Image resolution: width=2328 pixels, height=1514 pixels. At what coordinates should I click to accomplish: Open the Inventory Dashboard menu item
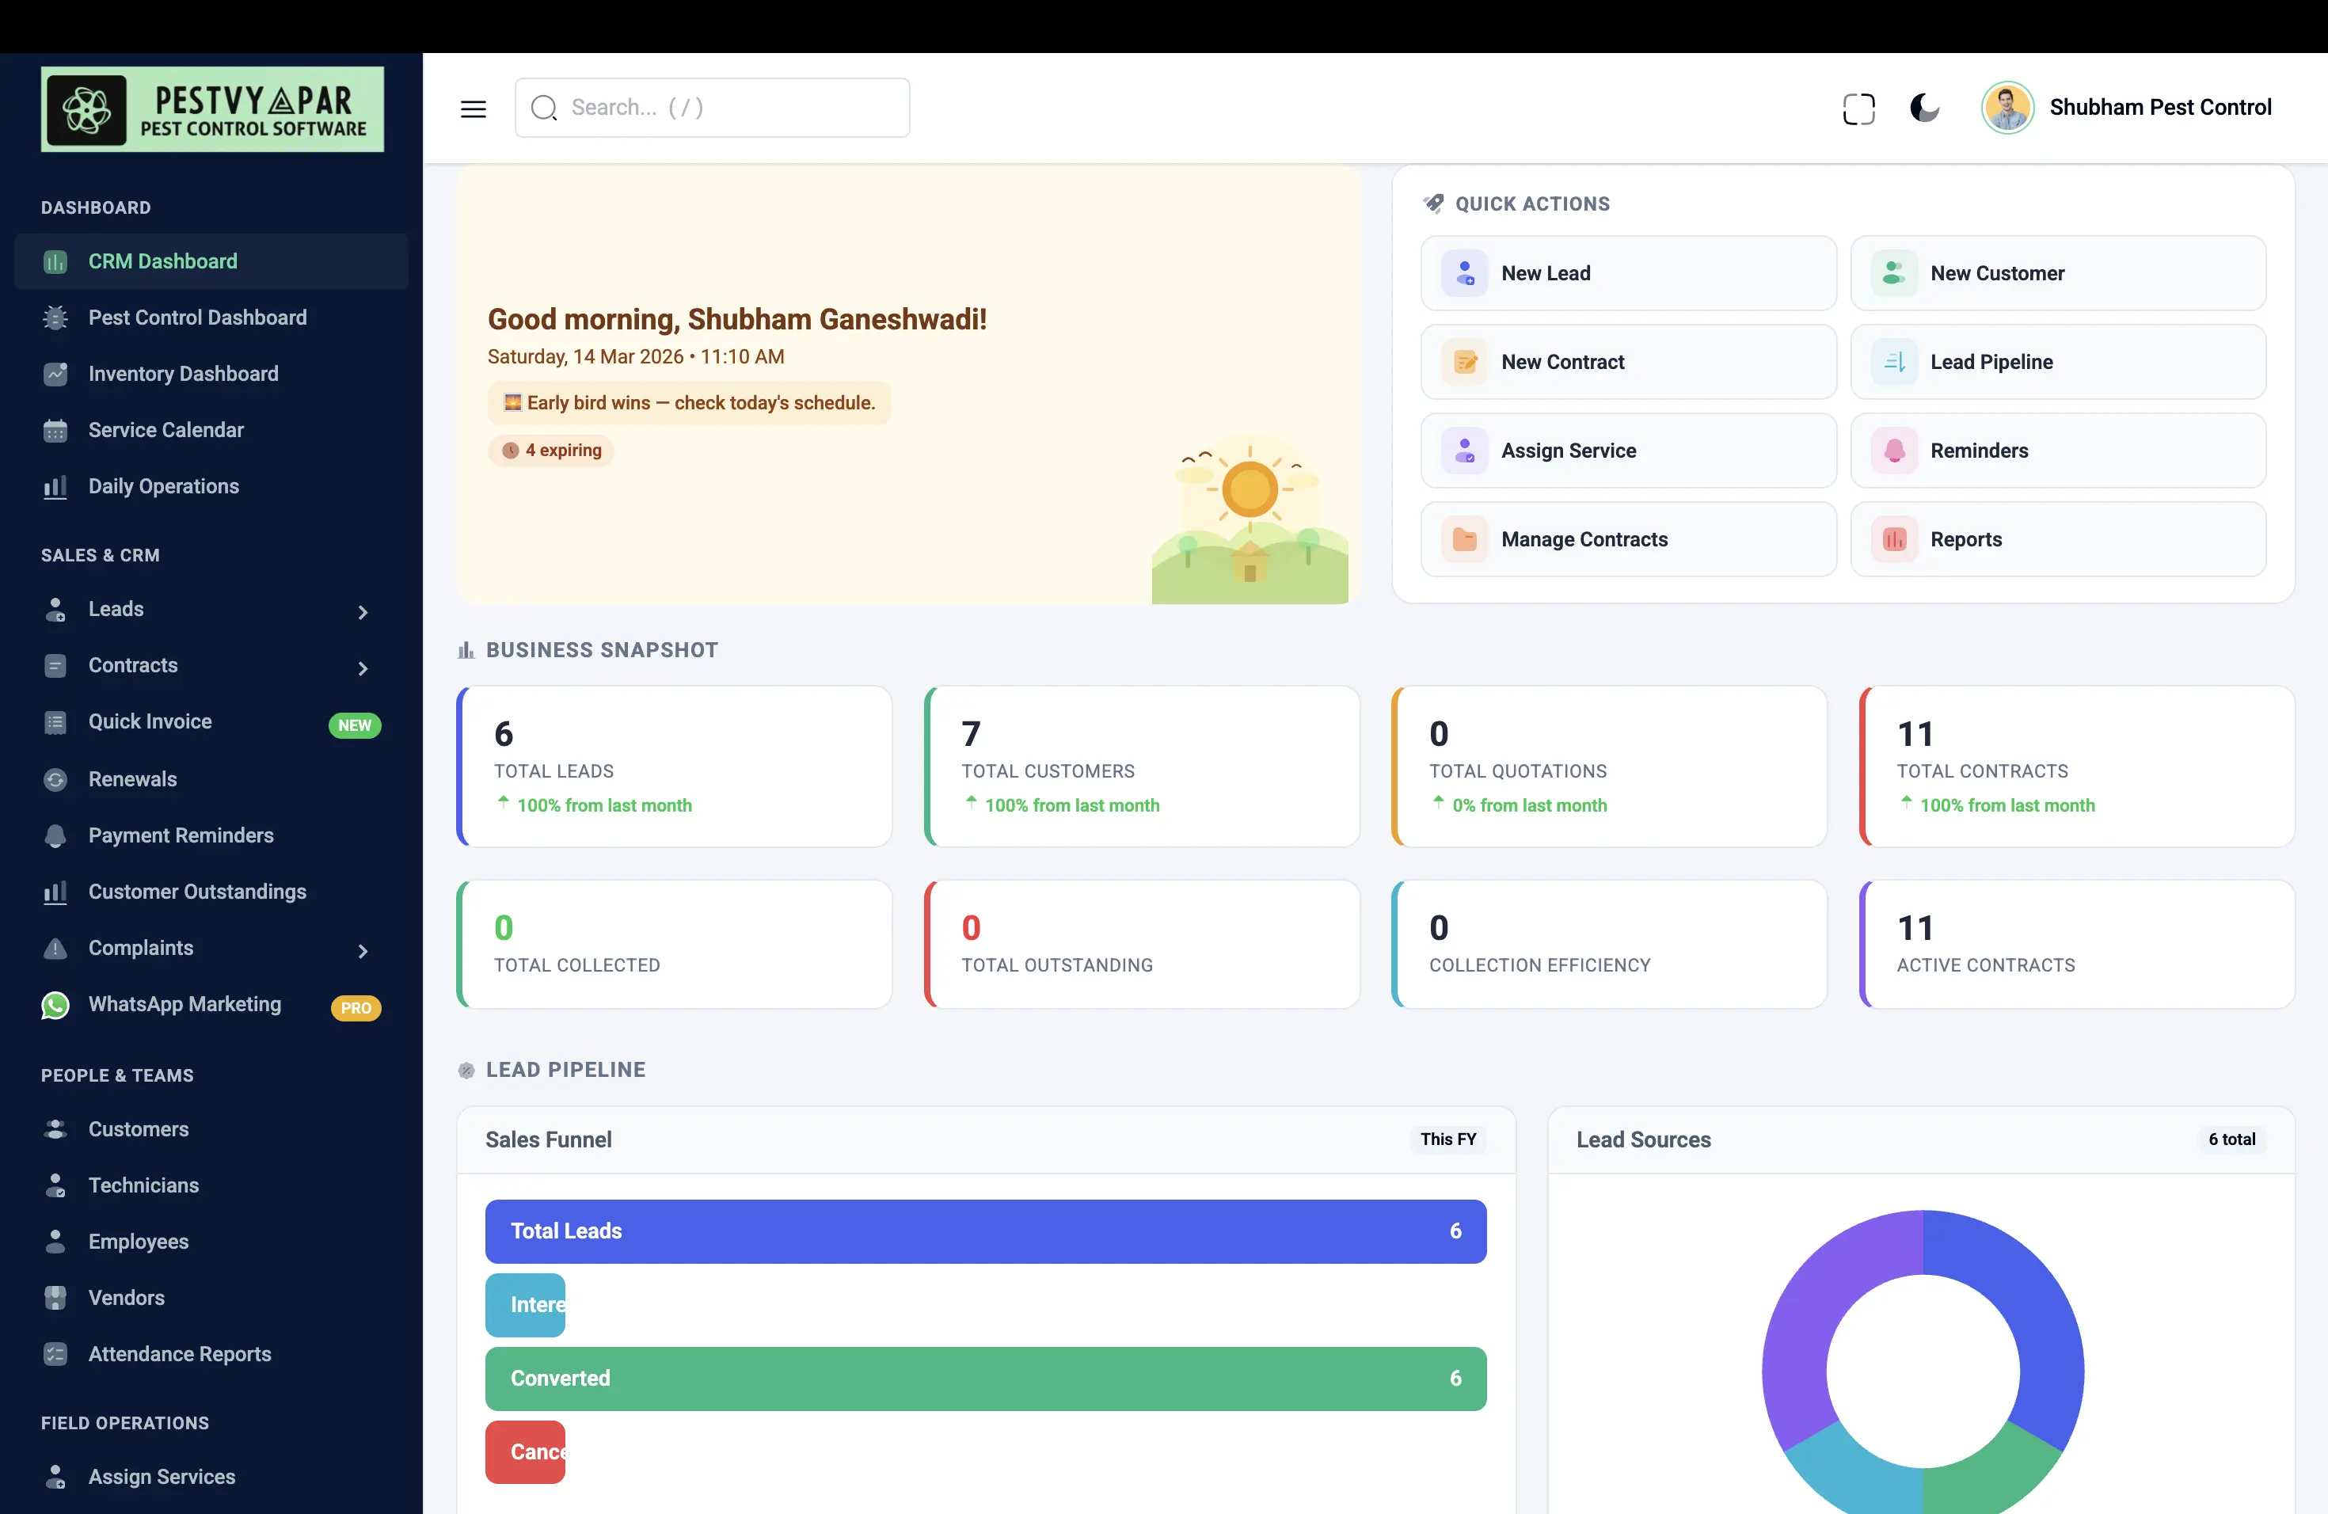click(x=182, y=374)
